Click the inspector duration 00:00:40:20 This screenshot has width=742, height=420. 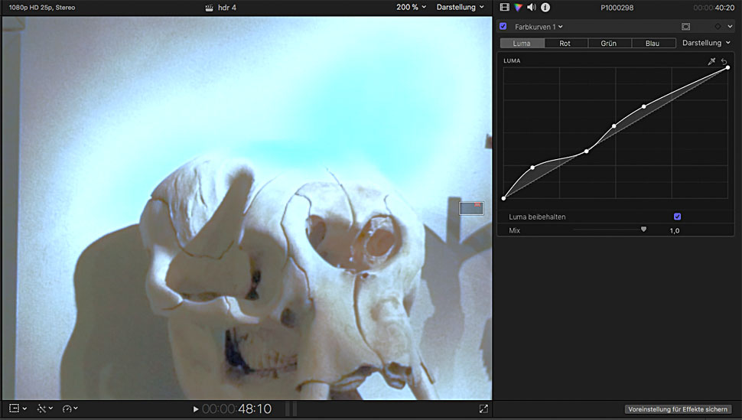[714, 8]
